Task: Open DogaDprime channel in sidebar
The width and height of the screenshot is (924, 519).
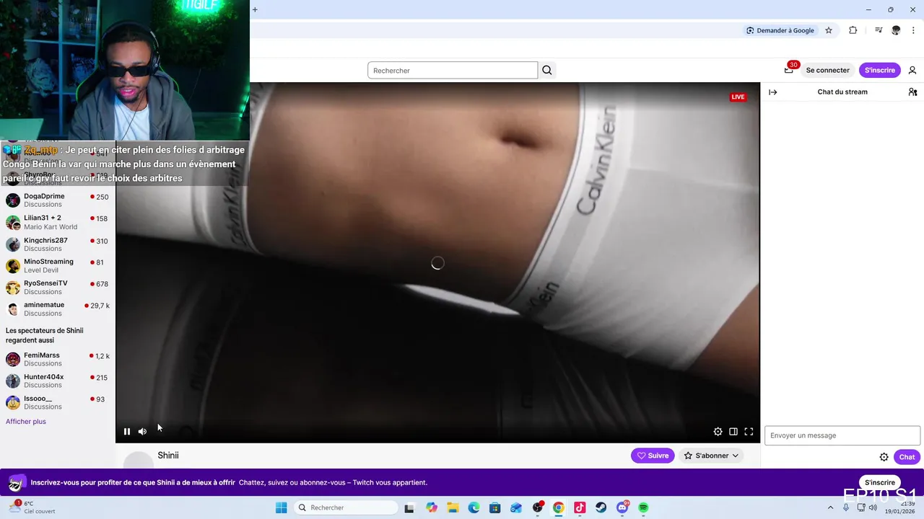Action: 58,200
